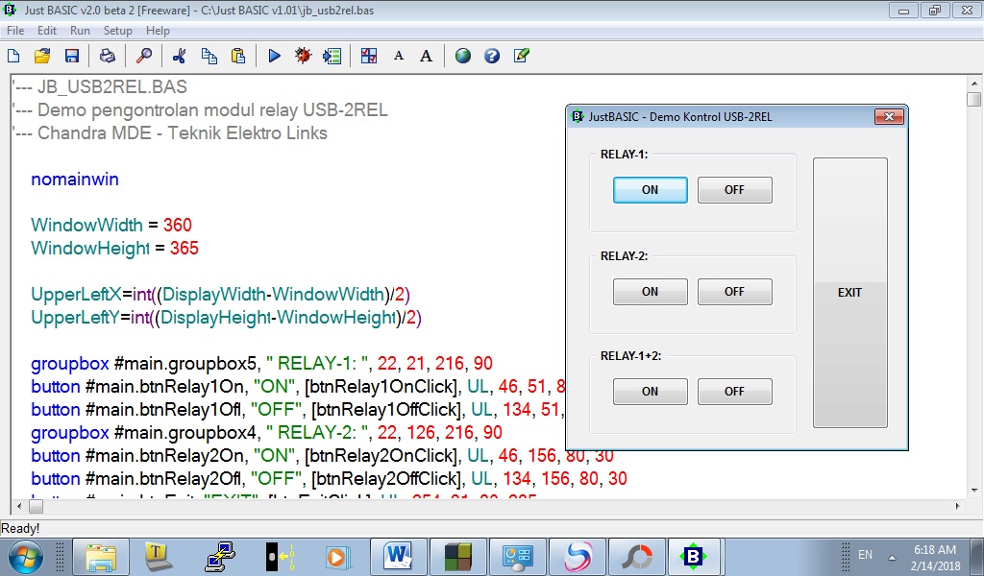The image size is (984, 576).
Task: Click the EN language indicator
Action: pyautogui.click(x=865, y=555)
